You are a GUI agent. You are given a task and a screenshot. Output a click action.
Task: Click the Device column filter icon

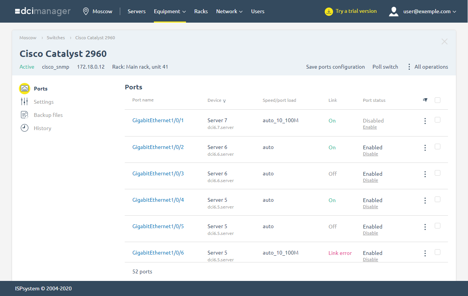point(225,101)
